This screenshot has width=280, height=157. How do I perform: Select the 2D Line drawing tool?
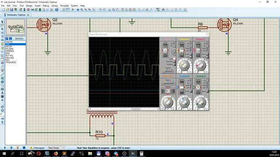coord(2,75)
